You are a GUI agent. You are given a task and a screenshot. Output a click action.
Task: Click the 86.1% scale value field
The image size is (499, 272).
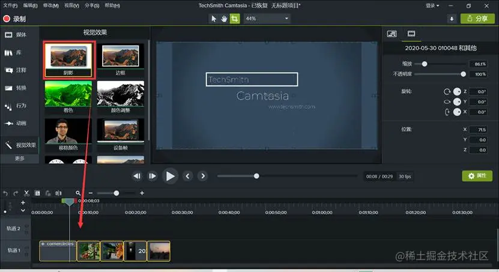coord(479,64)
